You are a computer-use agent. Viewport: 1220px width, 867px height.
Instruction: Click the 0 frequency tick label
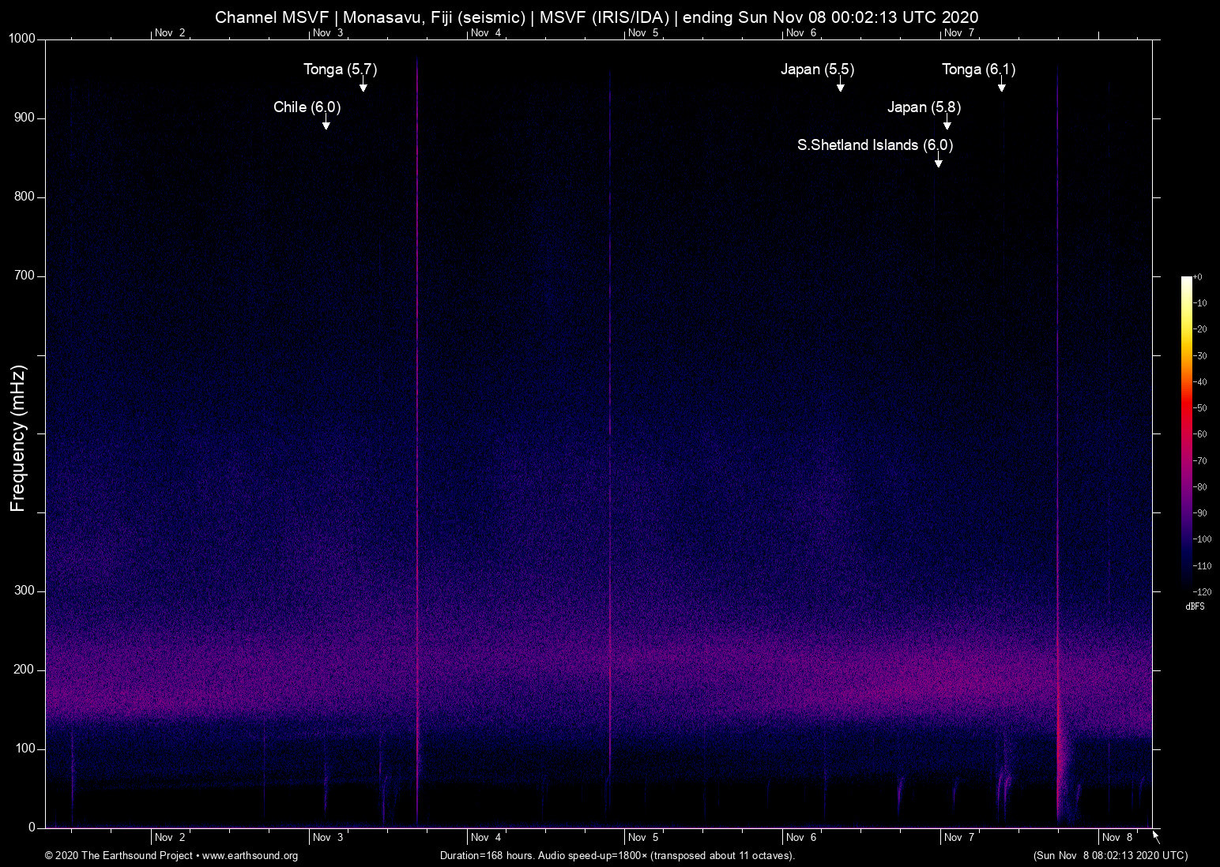tap(32, 828)
